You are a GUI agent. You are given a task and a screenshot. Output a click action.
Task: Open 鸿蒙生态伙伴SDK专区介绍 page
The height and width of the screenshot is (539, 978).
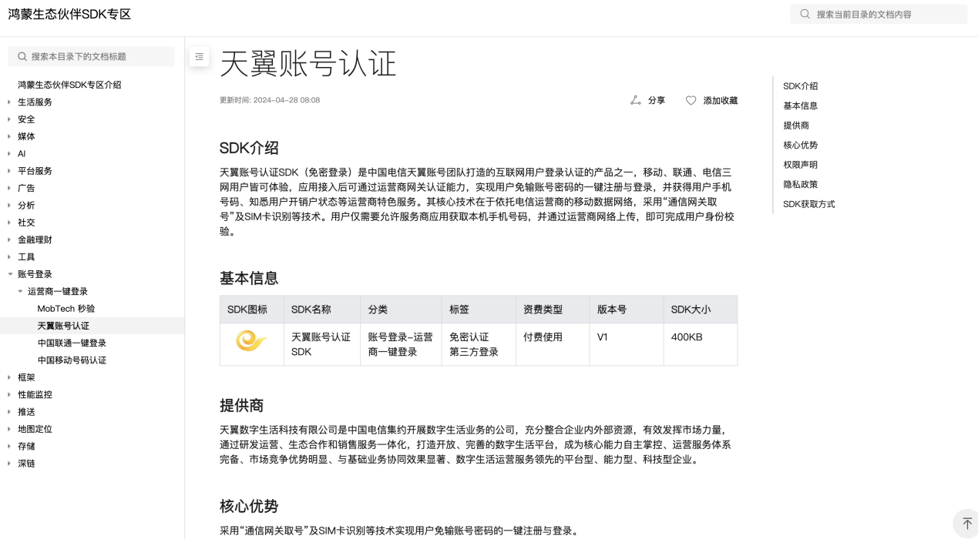click(69, 85)
